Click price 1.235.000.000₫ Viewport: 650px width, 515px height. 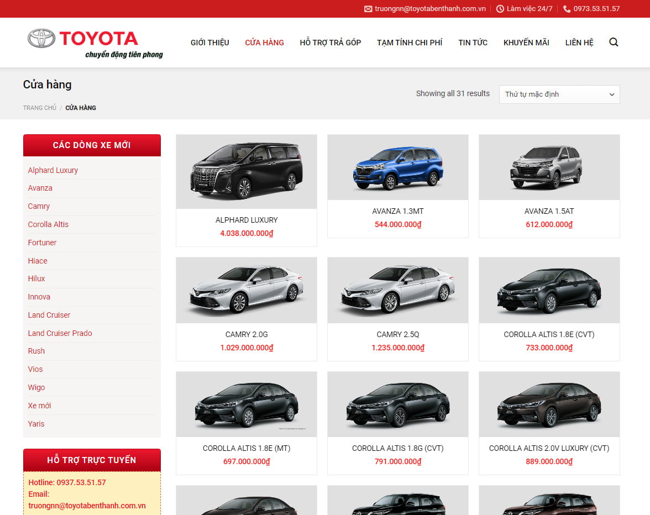(x=397, y=348)
